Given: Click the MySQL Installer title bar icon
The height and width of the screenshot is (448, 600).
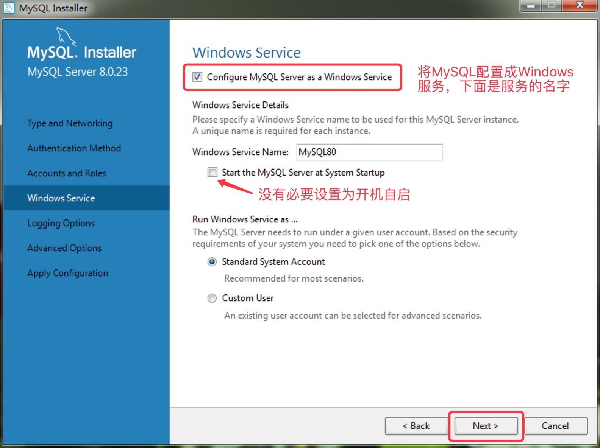Looking at the screenshot, I should pos(9,8).
